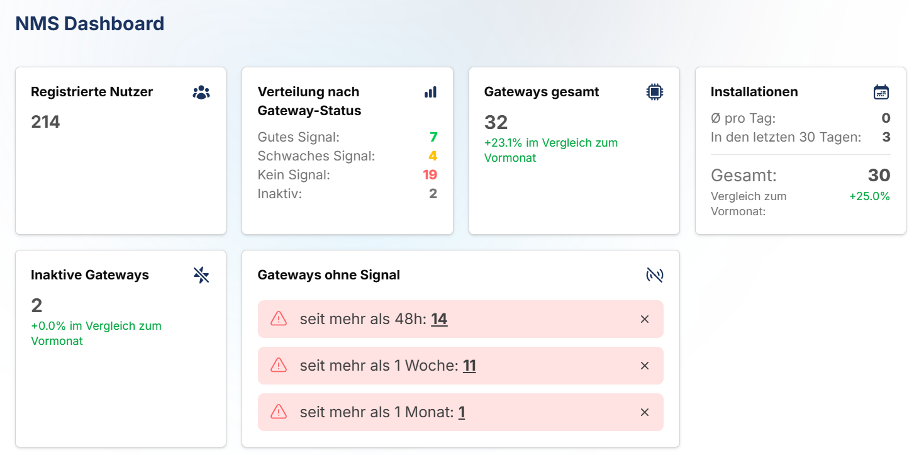
Task: Click the chip icon on Gateways gesamt
Action: 655,93
